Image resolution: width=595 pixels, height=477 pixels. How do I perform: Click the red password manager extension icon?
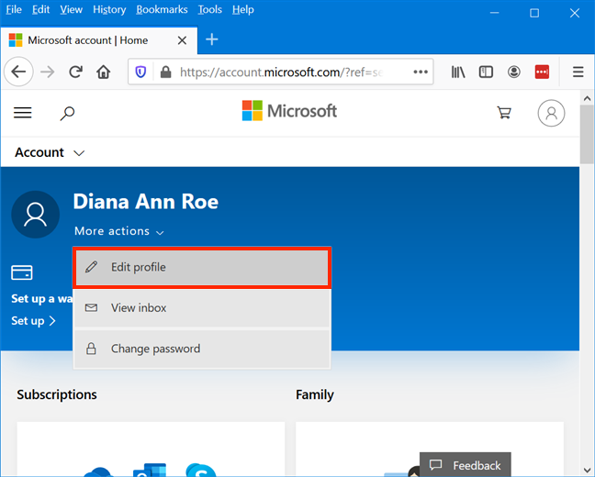point(542,72)
